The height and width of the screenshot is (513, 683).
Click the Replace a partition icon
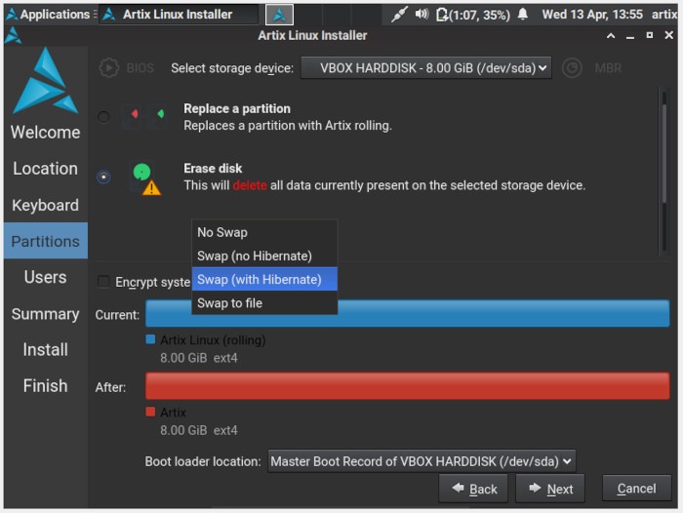(x=146, y=116)
